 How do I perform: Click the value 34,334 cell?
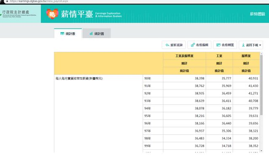pyautogui.click(x=219, y=138)
